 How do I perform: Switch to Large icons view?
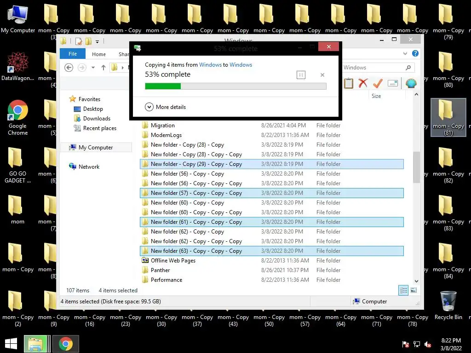click(414, 290)
